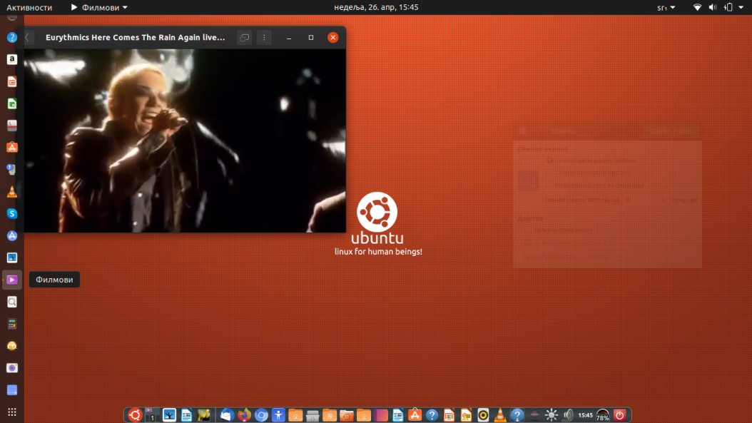Image resolution: width=752 pixels, height=423 pixels.
Task: Open the Calculator in the left dock
Action: [12, 324]
